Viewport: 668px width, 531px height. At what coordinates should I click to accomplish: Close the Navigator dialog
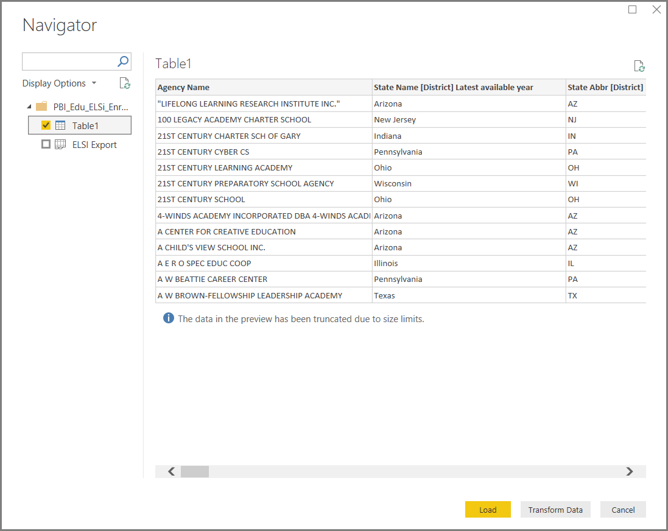(x=656, y=9)
